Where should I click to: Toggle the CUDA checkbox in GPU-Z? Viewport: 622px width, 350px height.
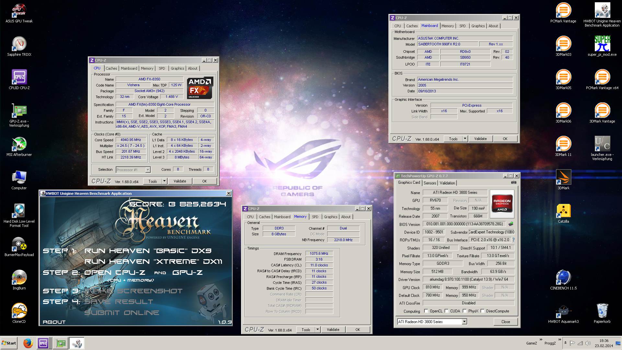pyautogui.click(x=446, y=311)
